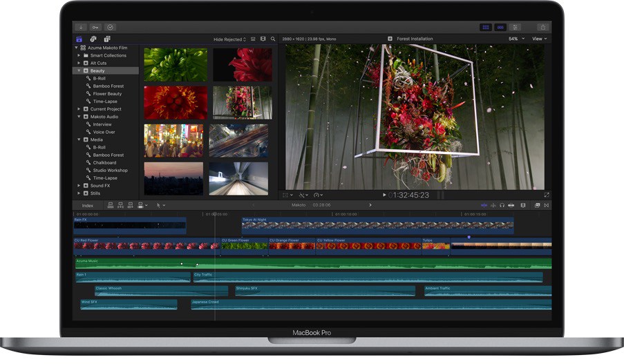Open the Retime speedometer dropdown
The width and height of the screenshot is (624, 364).
(319, 195)
